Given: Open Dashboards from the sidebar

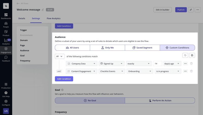Looking at the screenshot, I should 6,16.
